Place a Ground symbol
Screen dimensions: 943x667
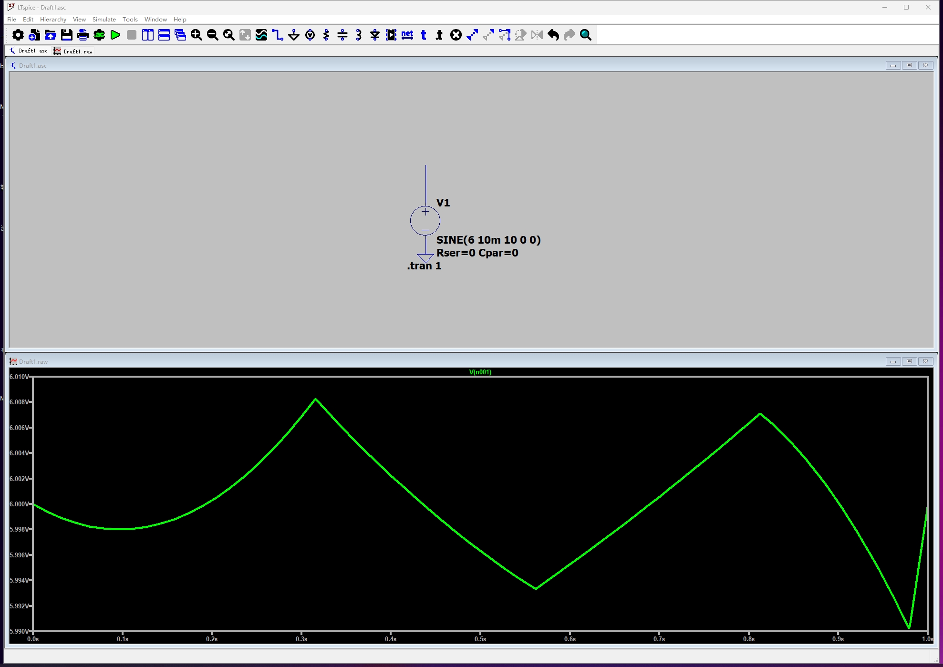pyautogui.click(x=293, y=35)
